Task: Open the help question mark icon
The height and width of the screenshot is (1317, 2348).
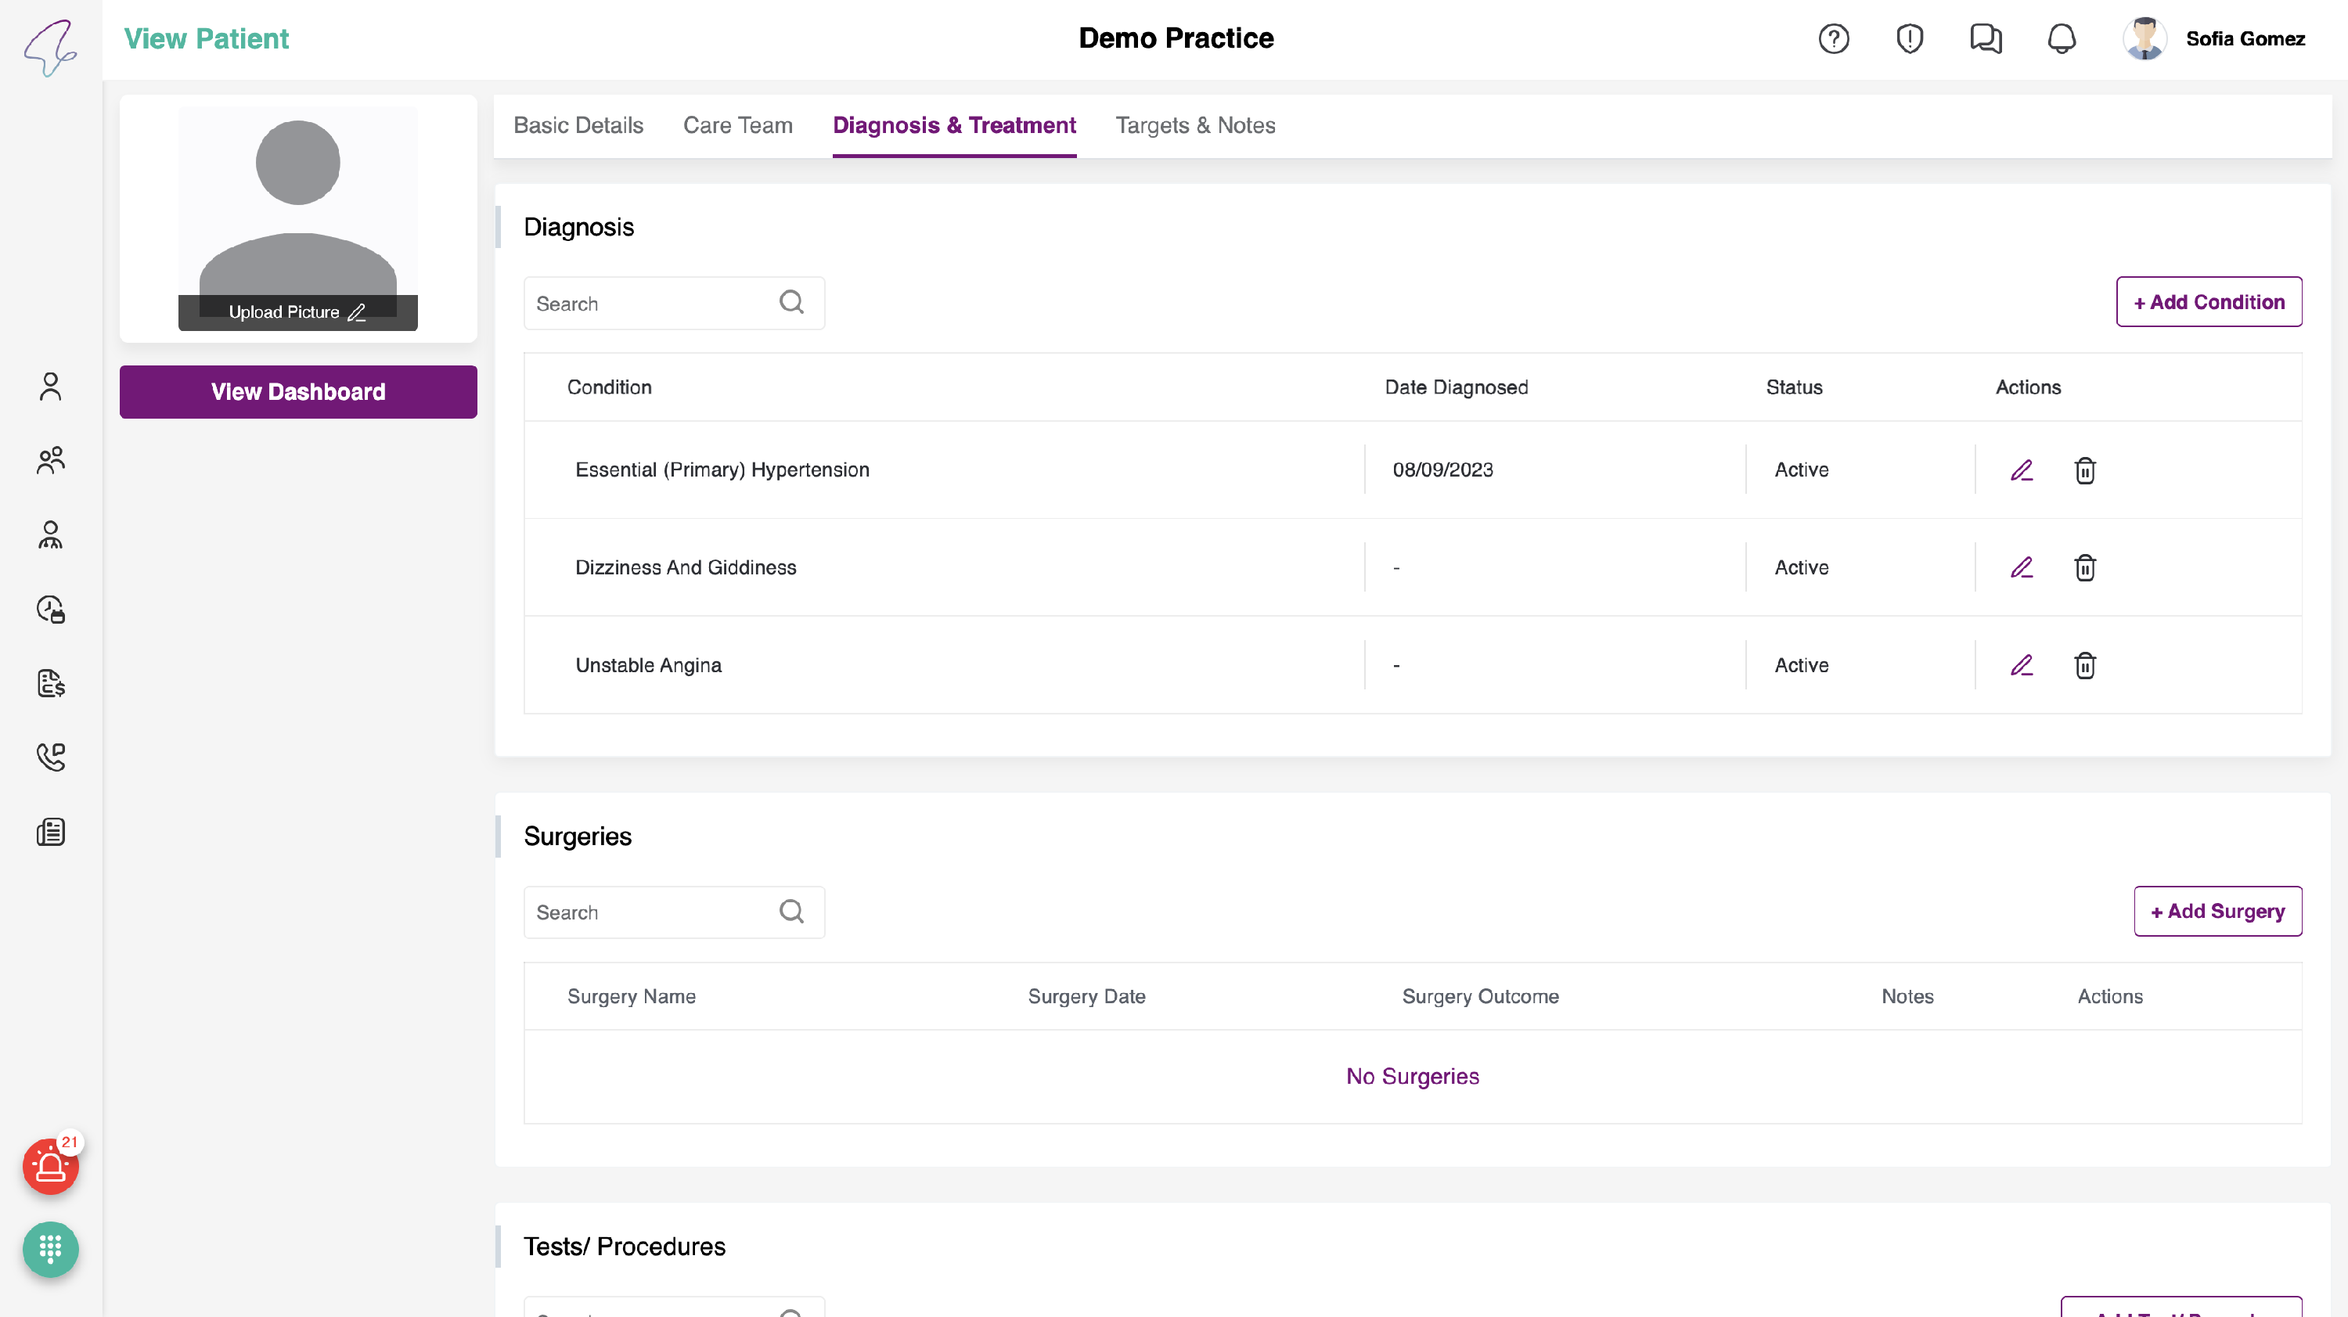Action: coord(1833,39)
